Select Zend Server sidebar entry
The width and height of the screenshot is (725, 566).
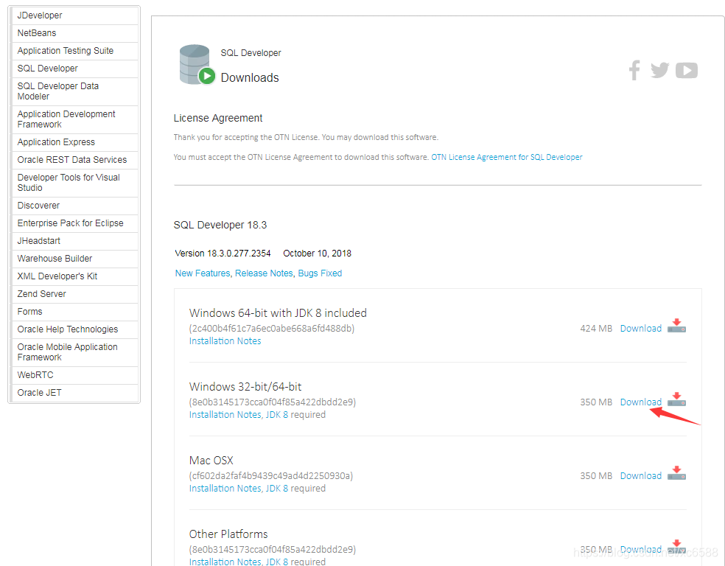coord(75,293)
